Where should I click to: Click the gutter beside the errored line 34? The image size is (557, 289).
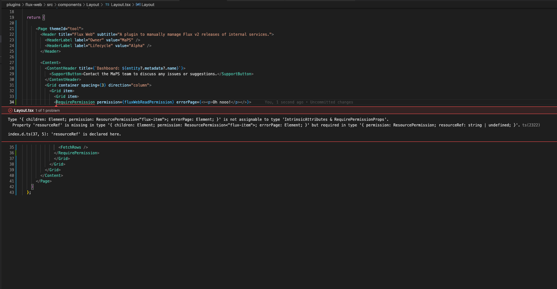(x=17, y=102)
